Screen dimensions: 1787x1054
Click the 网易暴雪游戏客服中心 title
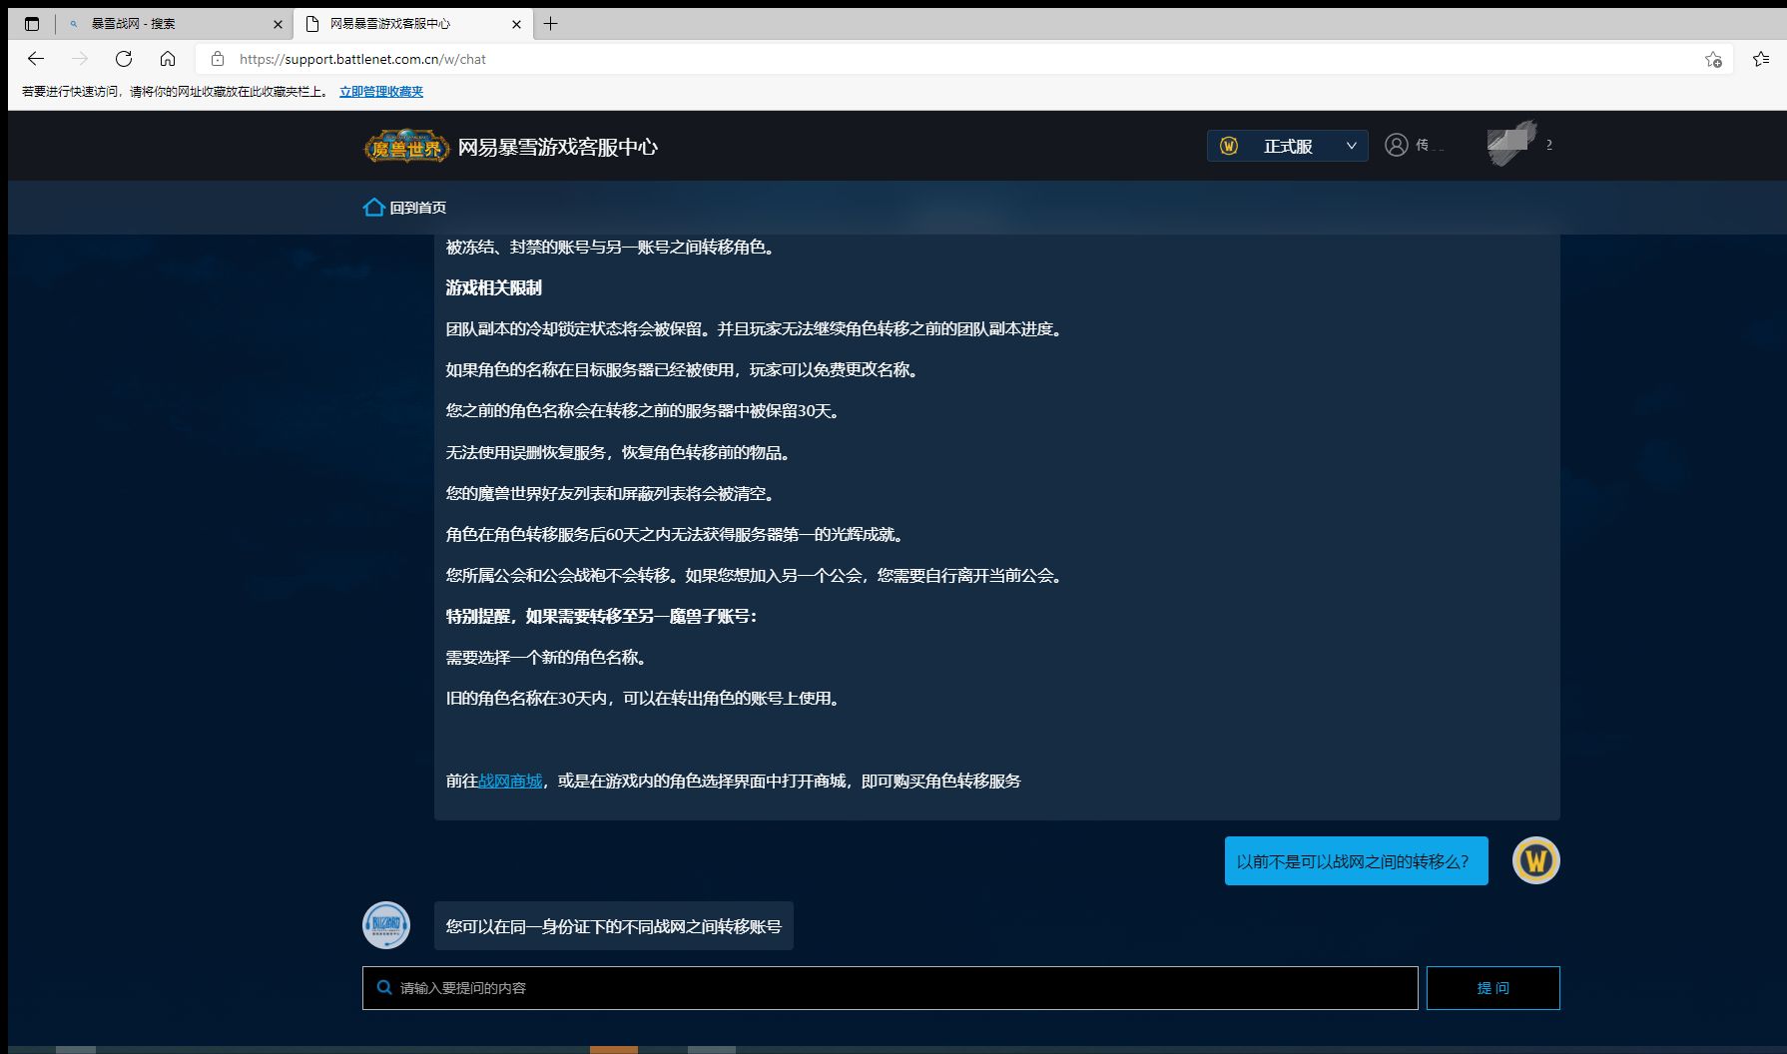tap(557, 147)
